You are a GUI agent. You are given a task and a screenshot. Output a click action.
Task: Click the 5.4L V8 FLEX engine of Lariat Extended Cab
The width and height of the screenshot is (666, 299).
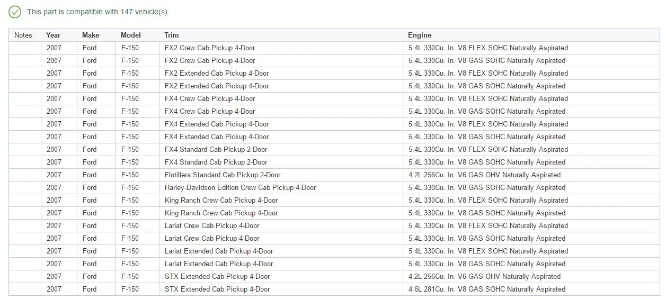click(488, 251)
